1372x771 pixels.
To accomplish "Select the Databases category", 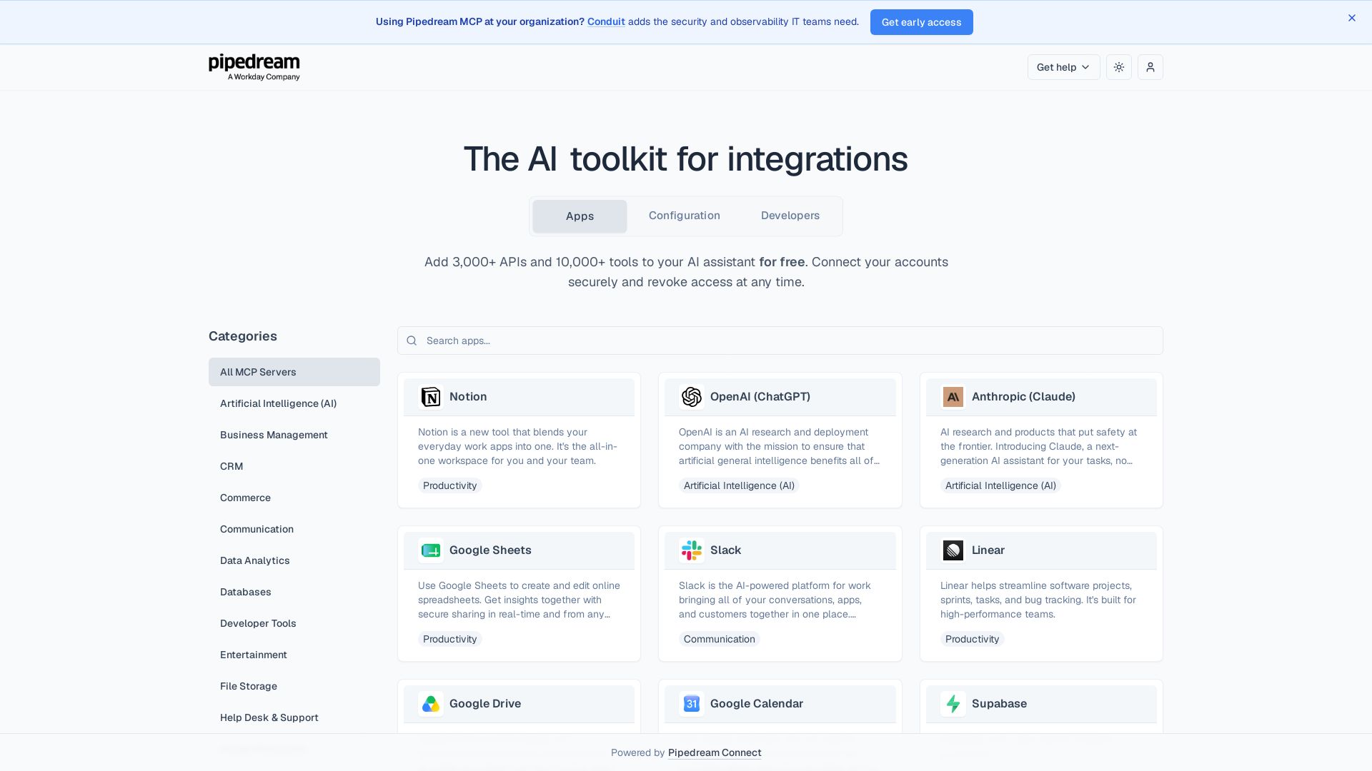I will click(x=294, y=592).
